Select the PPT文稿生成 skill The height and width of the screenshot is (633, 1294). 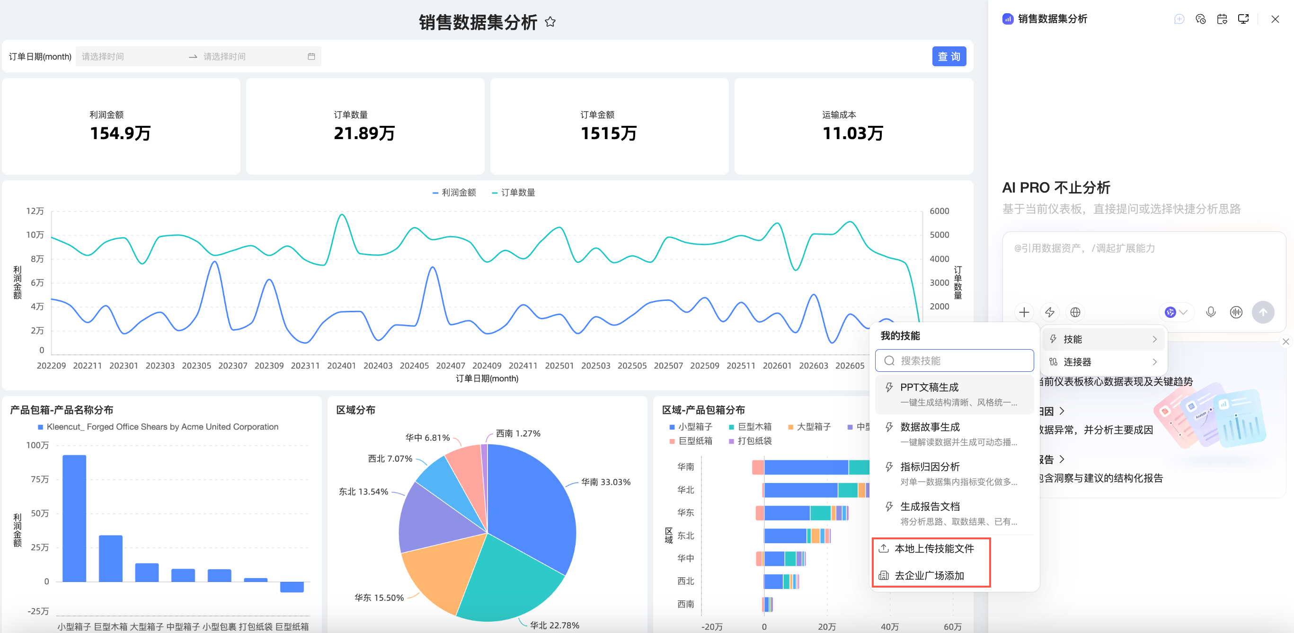click(x=954, y=394)
